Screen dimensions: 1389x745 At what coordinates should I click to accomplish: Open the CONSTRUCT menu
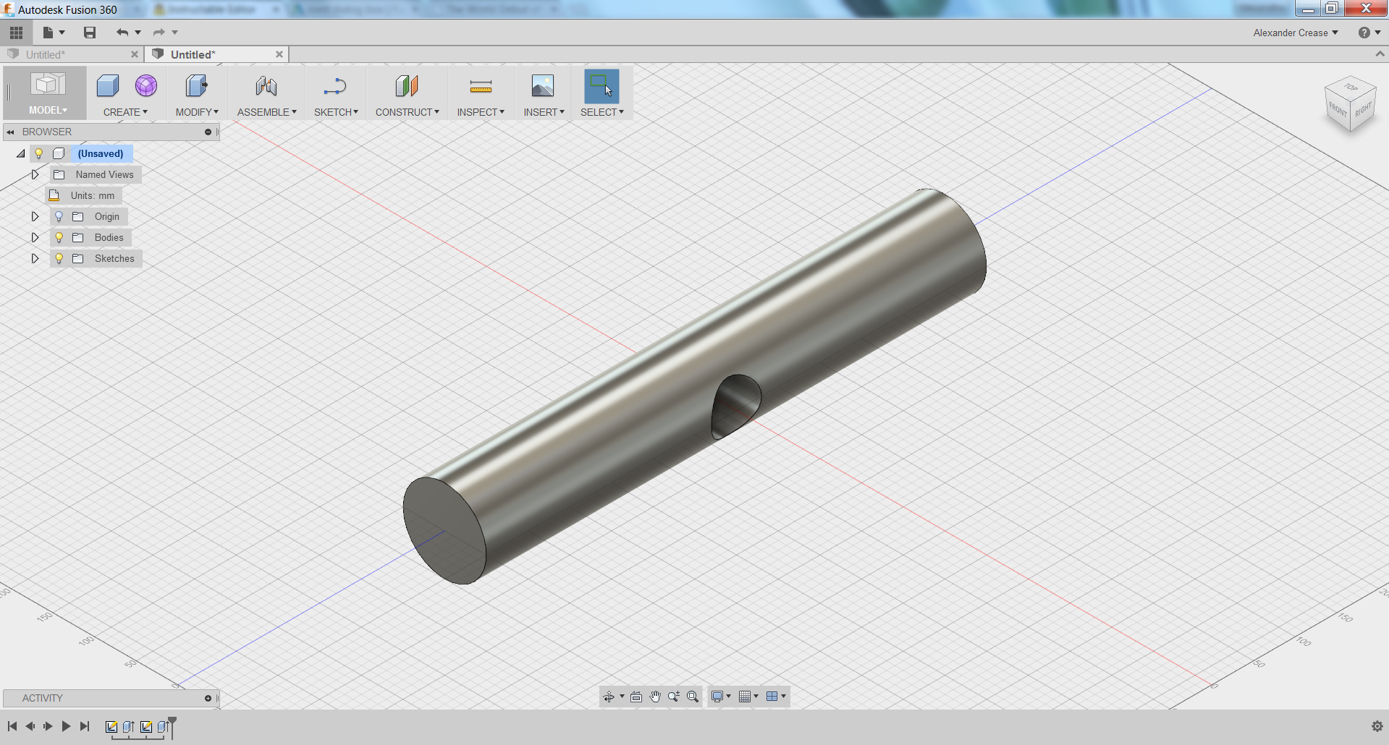408,112
